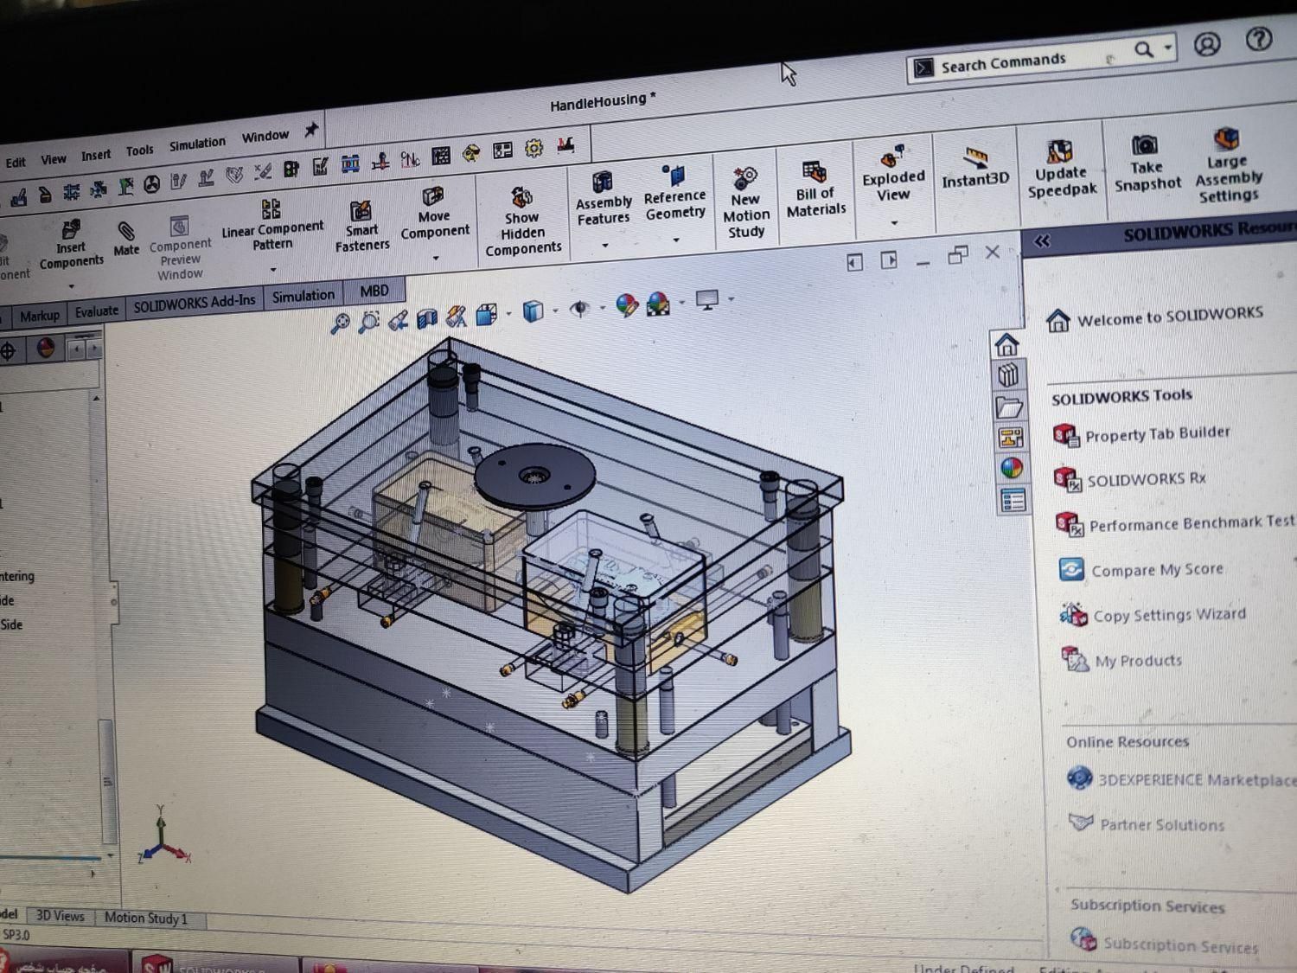
Task: Open Design Library task pane tab
Action: point(1008,375)
